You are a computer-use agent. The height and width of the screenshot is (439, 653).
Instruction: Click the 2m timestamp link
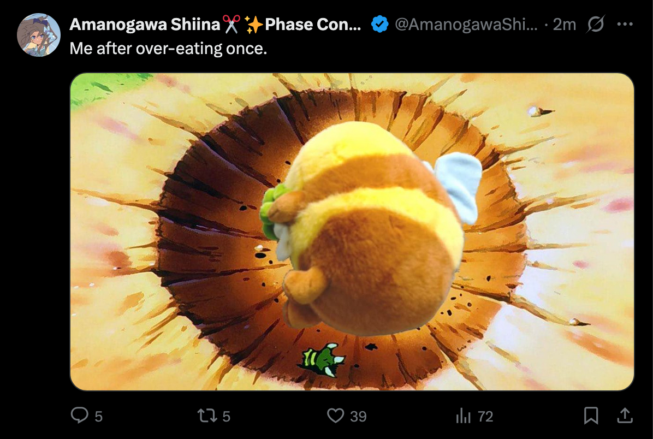565,25
